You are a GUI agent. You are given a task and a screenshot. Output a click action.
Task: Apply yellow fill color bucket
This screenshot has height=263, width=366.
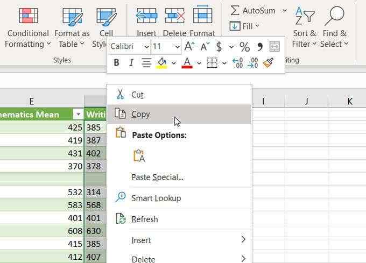(x=162, y=63)
